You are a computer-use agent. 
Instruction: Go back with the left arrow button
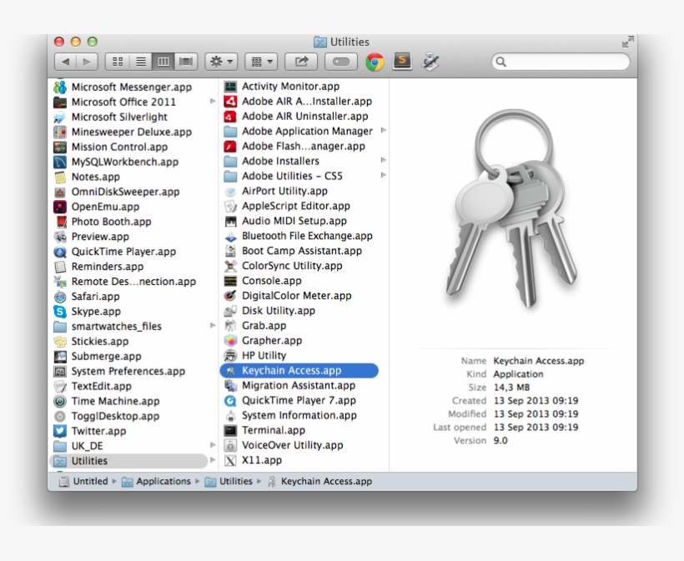point(65,62)
